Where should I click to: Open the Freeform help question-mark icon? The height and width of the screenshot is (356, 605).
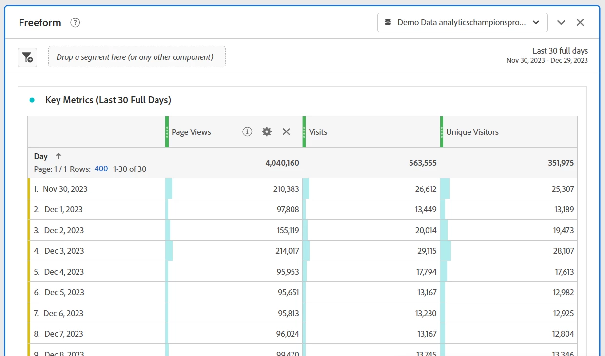coord(75,22)
